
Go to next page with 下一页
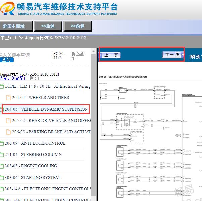coord(173,55)
